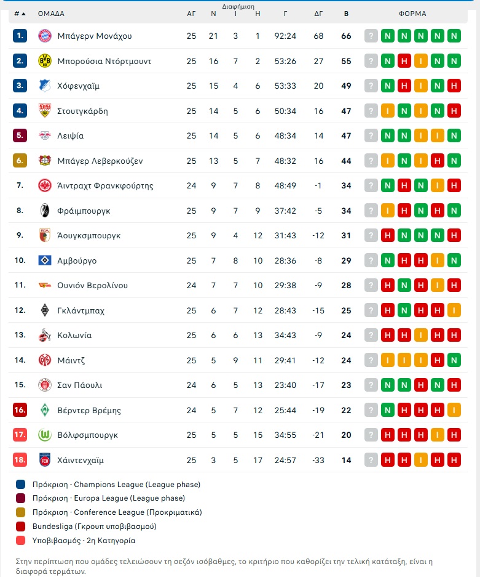Click the Eintracht Frankfurt eagle logo
The height and width of the screenshot is (577, 480).
coord(45,185)
